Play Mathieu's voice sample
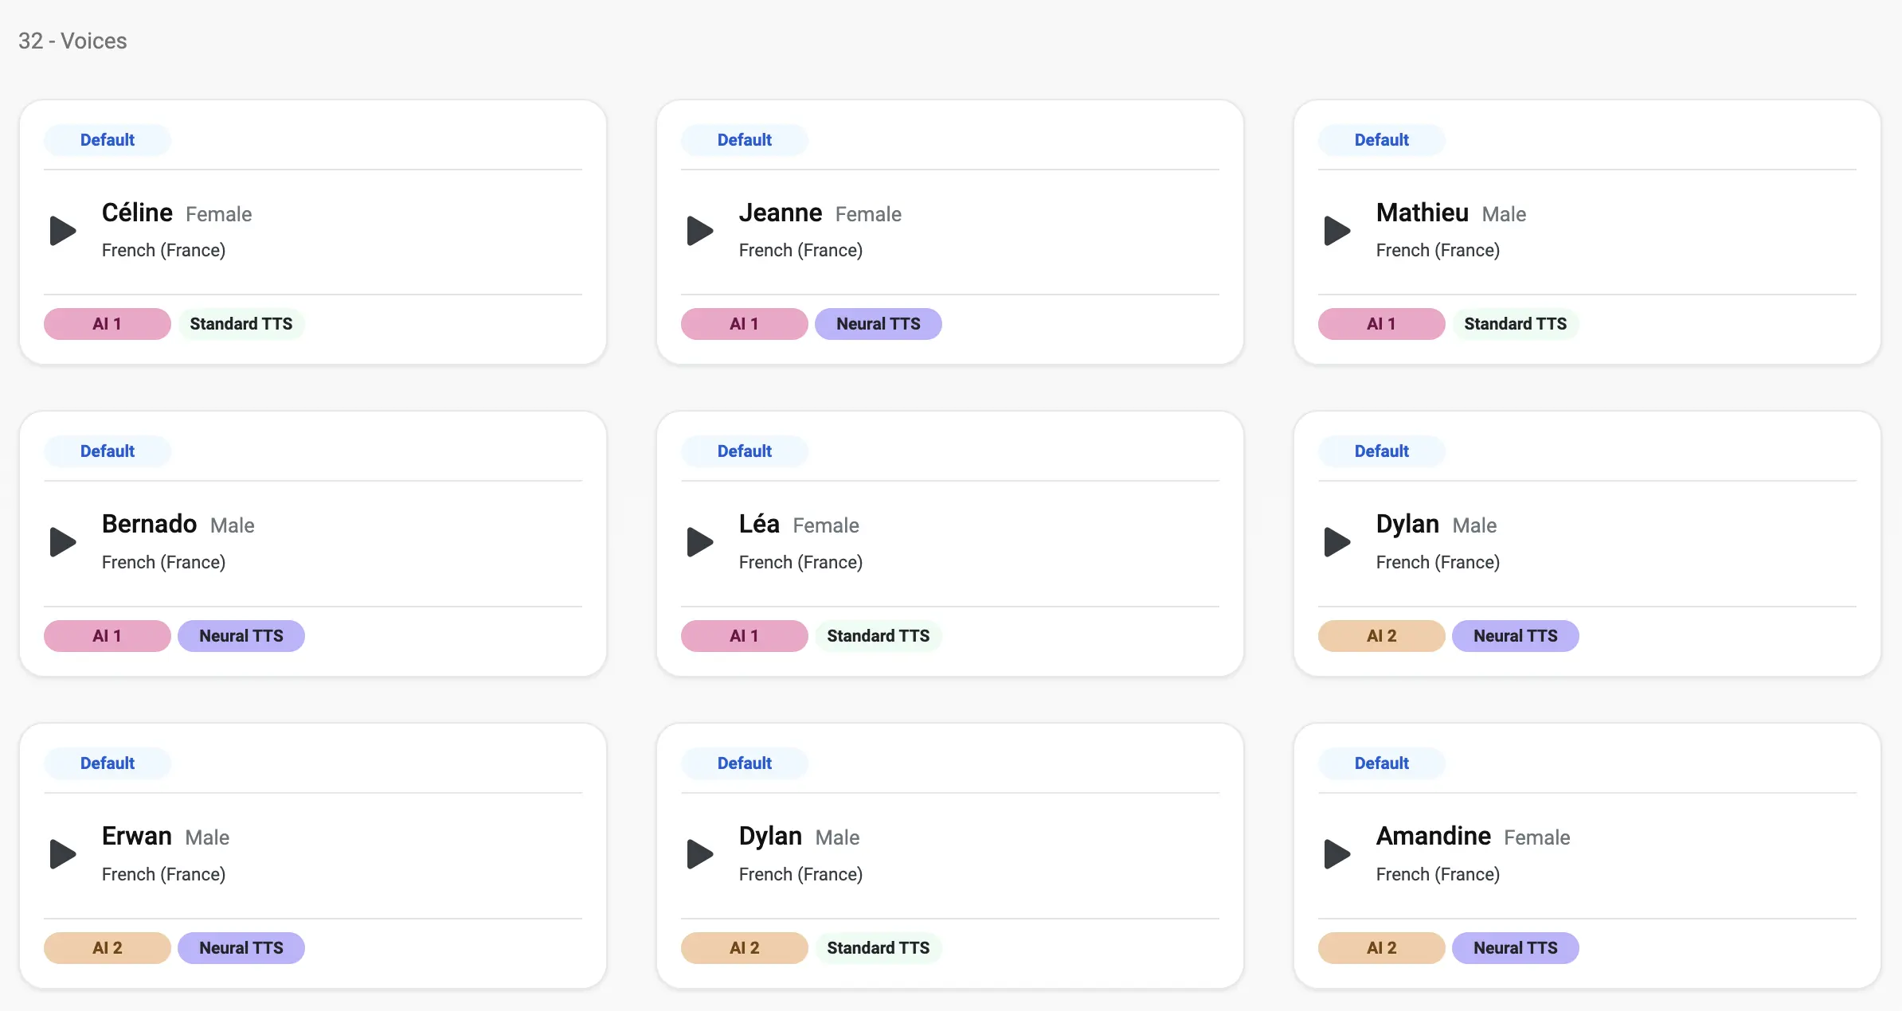 click(1337, 231)
